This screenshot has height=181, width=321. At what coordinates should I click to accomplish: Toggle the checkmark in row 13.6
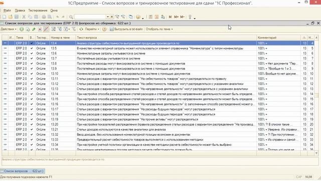pyautogui.click(x=32, y=53)
